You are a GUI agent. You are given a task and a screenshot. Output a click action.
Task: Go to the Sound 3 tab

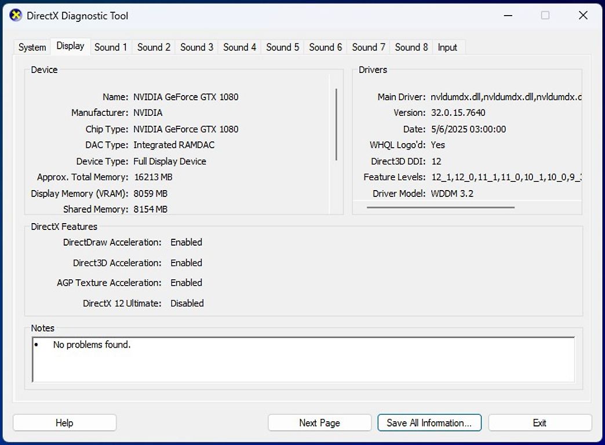pyautogui.click(x=196, y=47)
